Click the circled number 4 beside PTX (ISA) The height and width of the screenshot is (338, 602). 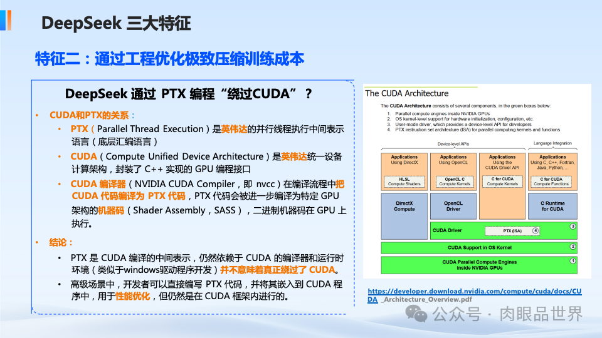coord(535,231)
